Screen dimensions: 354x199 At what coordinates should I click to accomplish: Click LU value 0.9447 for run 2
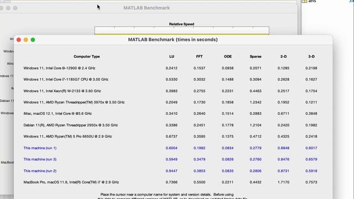click(x=171, y=171)
